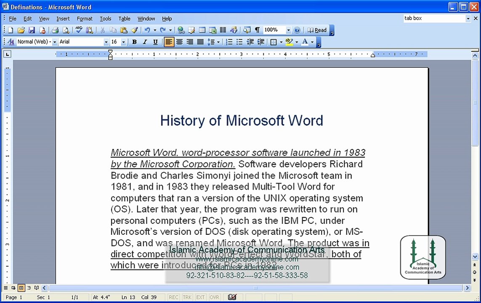Open the Format menu

(x=85, y=19)
